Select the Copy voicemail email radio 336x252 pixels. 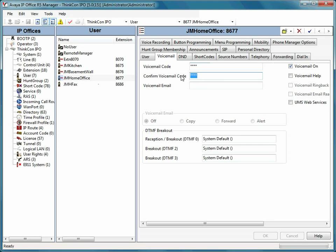click(182, 121)
